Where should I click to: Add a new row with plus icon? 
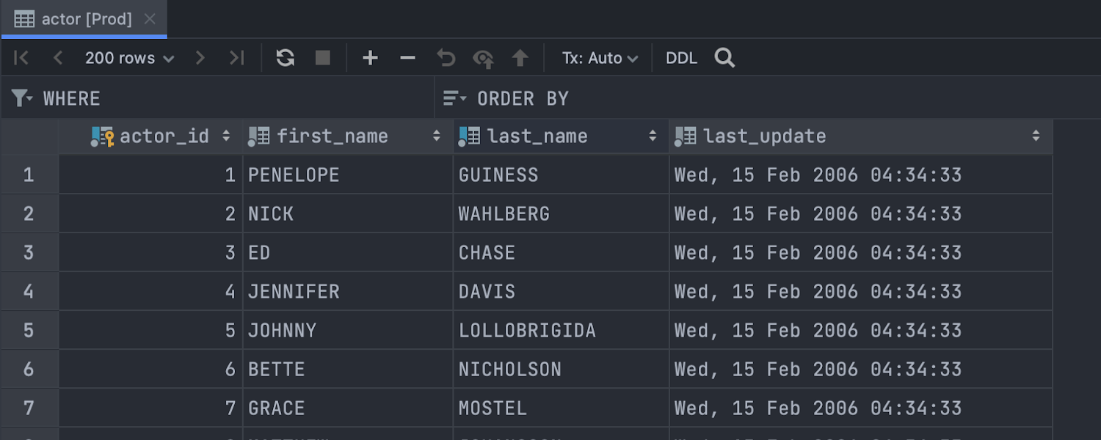pyautogui.click(x=370, y=58)
